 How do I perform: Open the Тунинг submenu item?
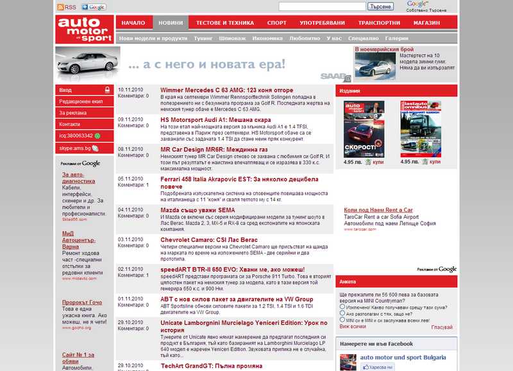point(203,39)
